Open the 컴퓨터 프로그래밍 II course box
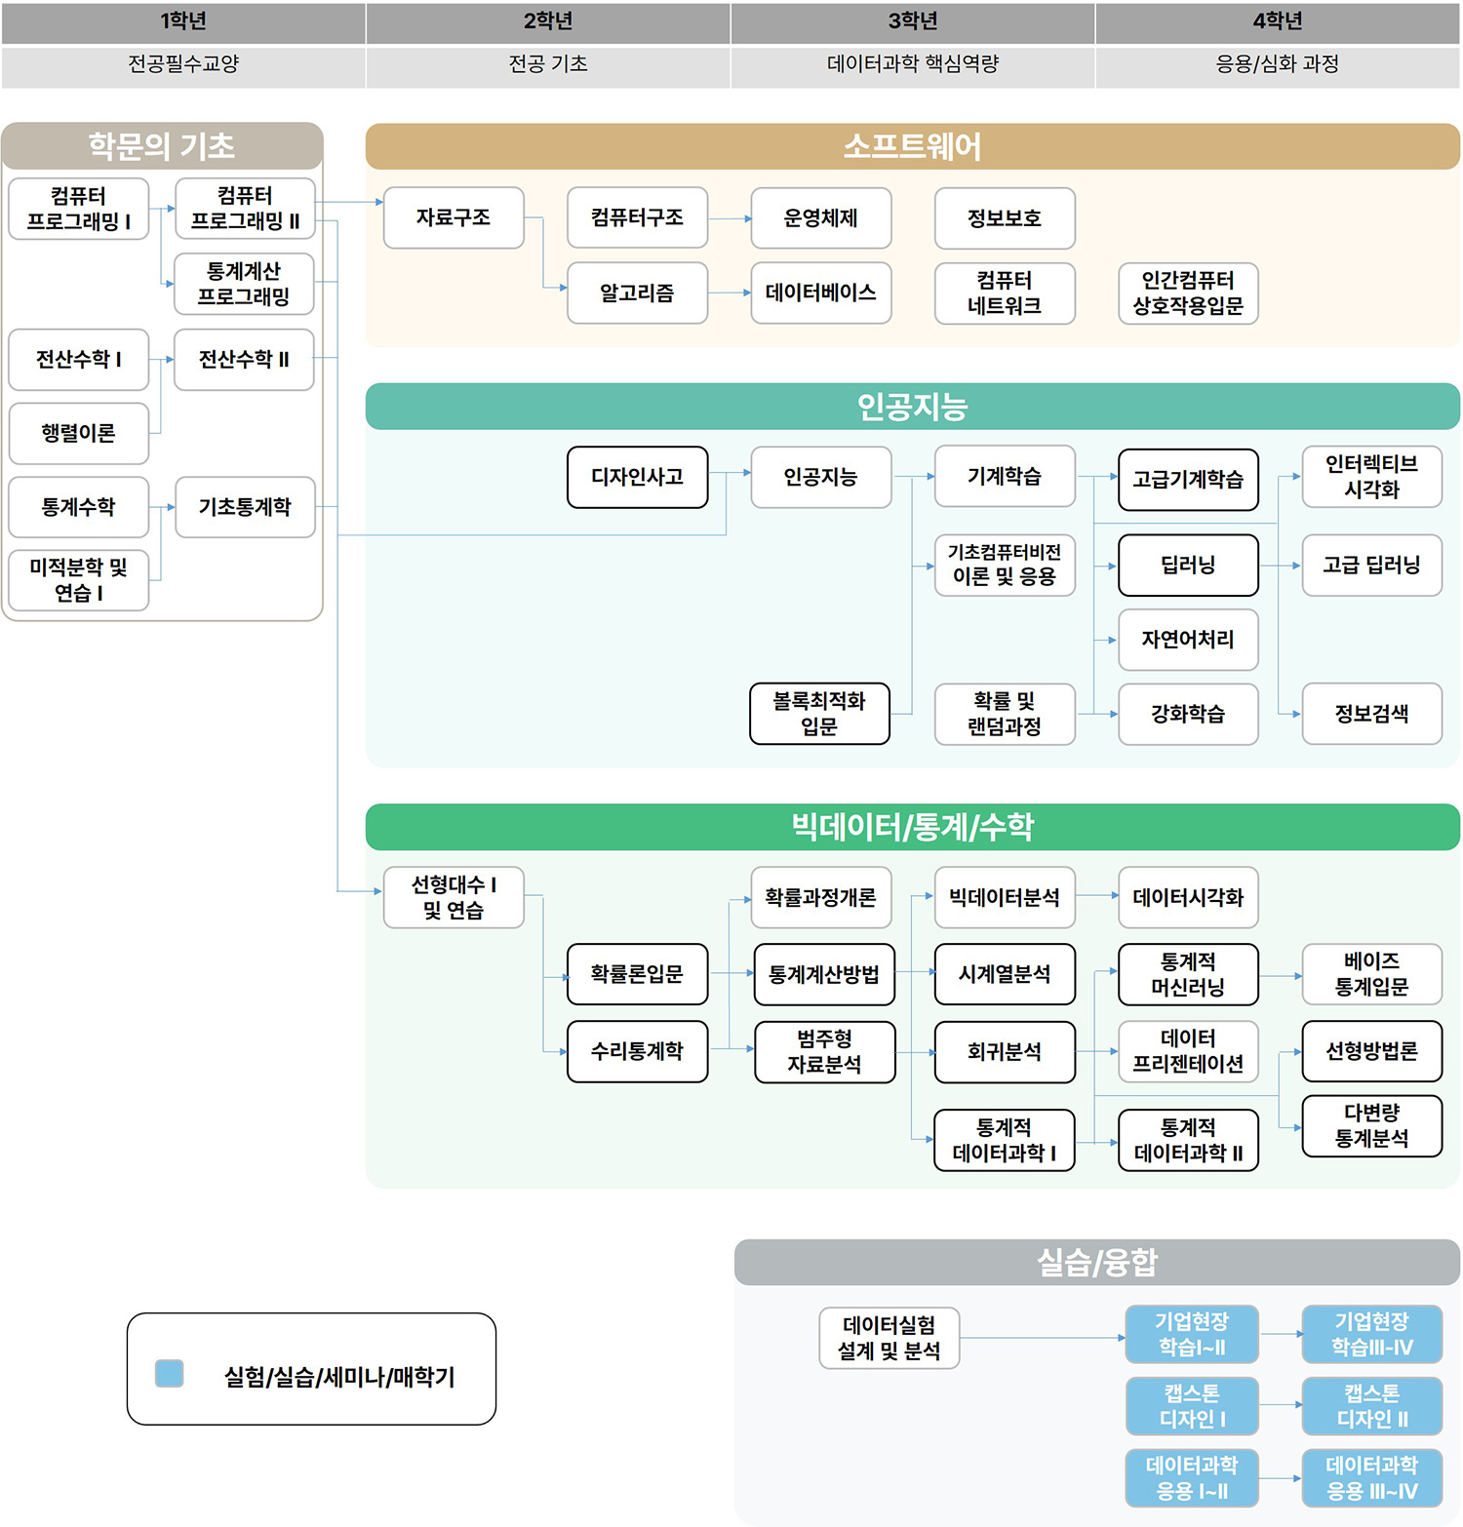 tap(245, 209)
